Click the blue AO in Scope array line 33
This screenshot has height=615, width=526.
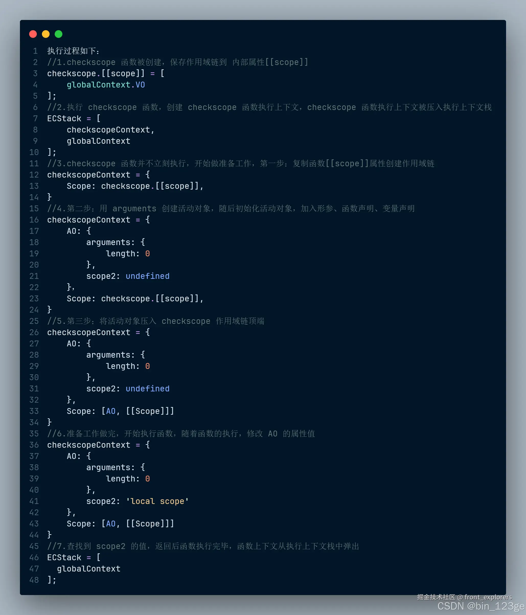coord(111,411)
